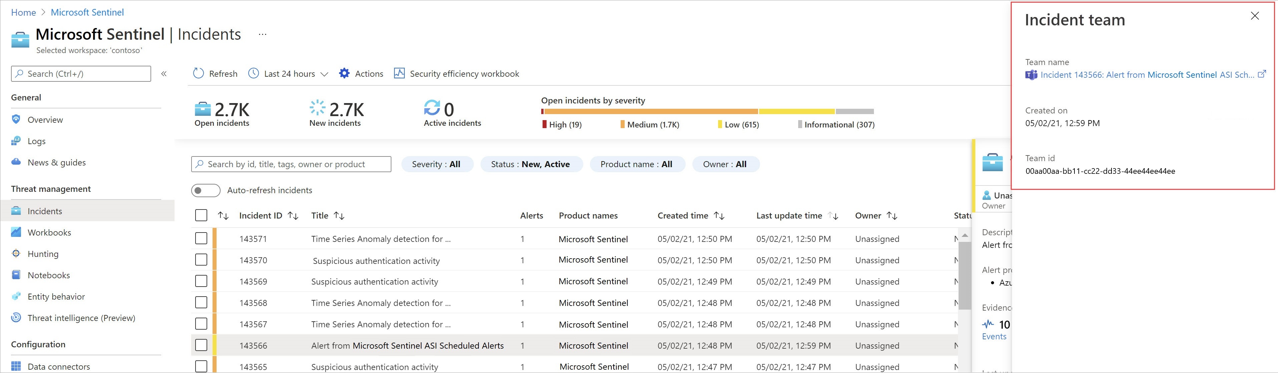Go to Workbooks in Threat management

point(49,232)
